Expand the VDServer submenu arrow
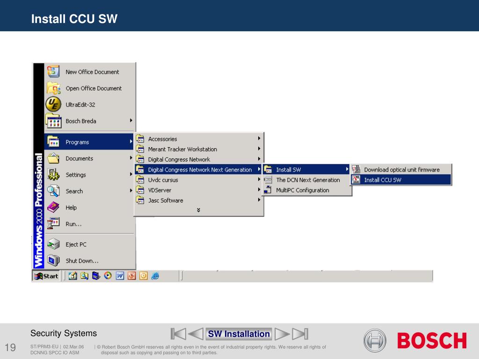Screen dimensions: 479x359 [x=259, y=190]
